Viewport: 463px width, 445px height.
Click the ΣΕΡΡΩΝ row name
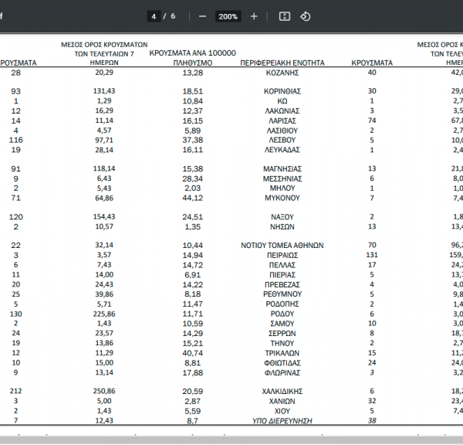282,334
